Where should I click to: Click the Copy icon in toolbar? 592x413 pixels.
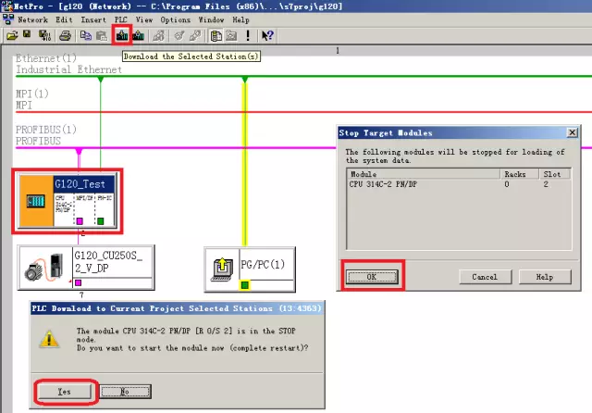86,36
